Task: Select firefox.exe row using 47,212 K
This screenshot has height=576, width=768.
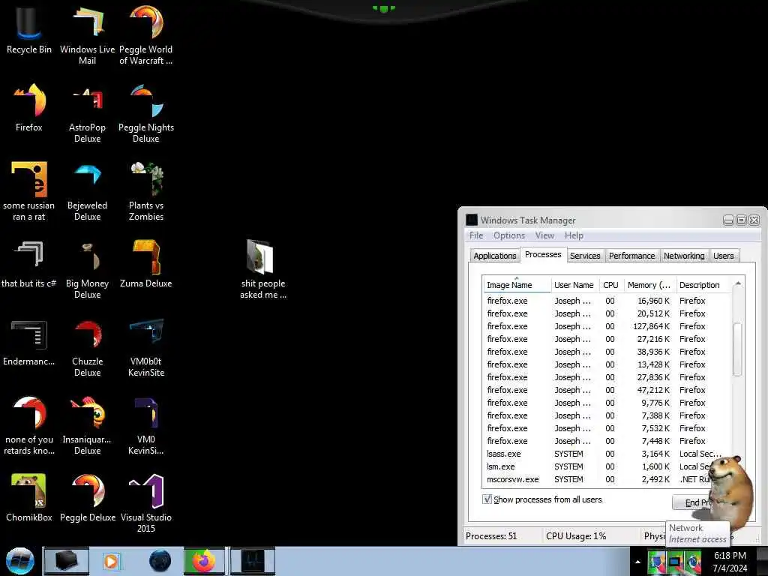Action: (x=607, y=390)
